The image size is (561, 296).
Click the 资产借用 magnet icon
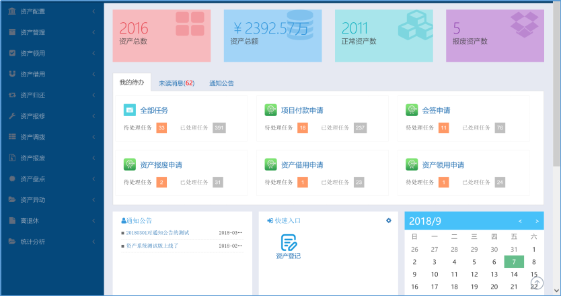coord(12,74)
